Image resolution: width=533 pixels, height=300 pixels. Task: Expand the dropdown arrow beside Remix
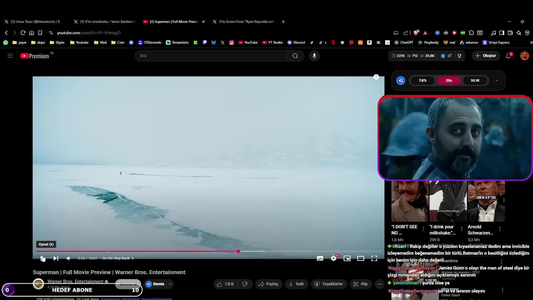point(170,284)
